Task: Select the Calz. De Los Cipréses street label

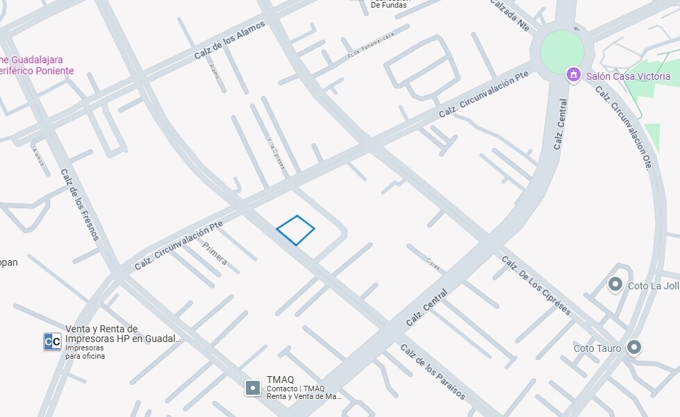Action: pyautogui.click(x=536, y=285)
